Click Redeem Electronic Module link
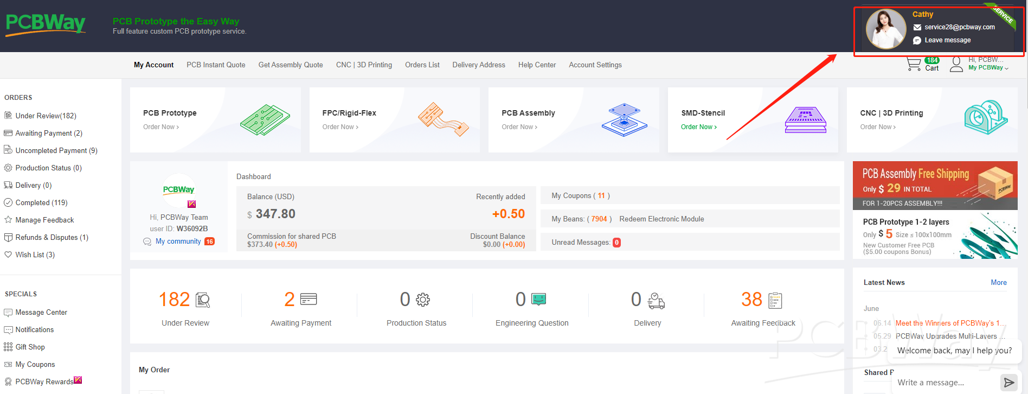1028x394 pixels. tap(661, 219)
